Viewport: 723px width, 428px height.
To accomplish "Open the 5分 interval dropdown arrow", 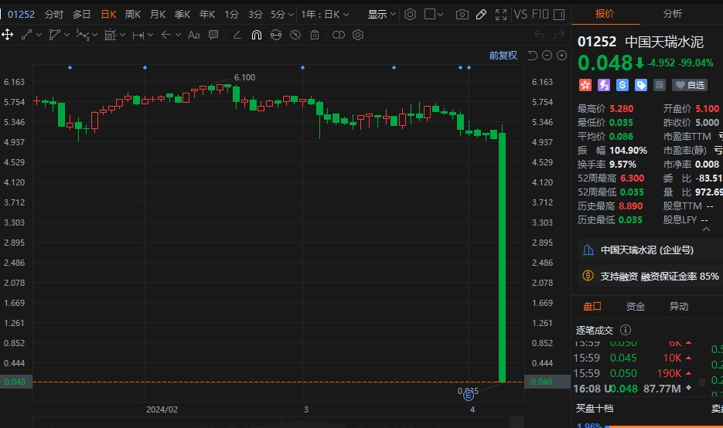I will point(290,15).
